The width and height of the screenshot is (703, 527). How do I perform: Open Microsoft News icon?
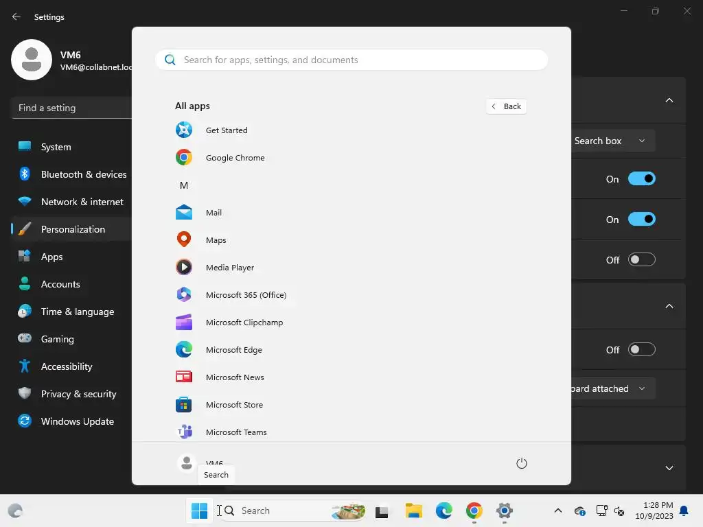[x=184, y=377]
